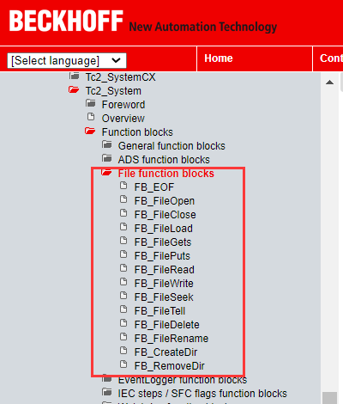Image resolution: width=343 pixels, height=404 pixels.
Task: Select the Tc2_System tree entry
Action: point(113,91)
